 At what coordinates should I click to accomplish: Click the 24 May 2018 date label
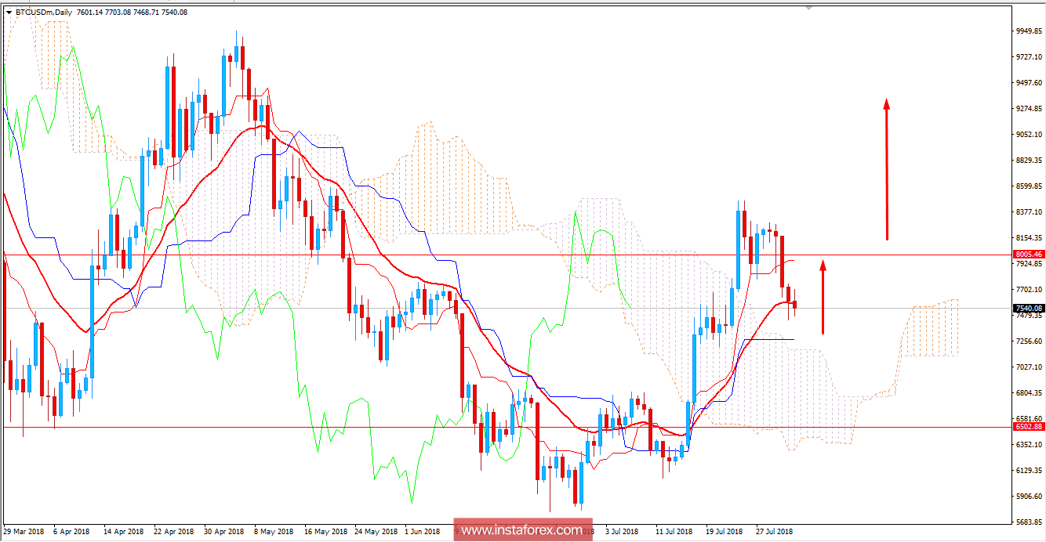[x=376, y=531]
